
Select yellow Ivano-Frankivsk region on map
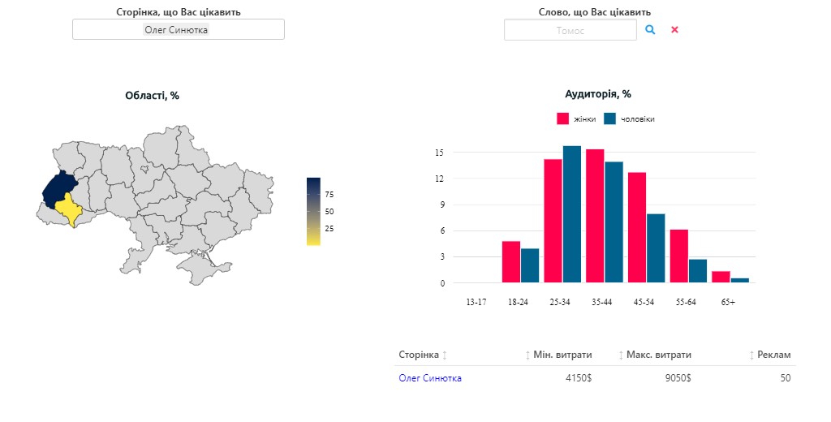[x=67, y=209]
